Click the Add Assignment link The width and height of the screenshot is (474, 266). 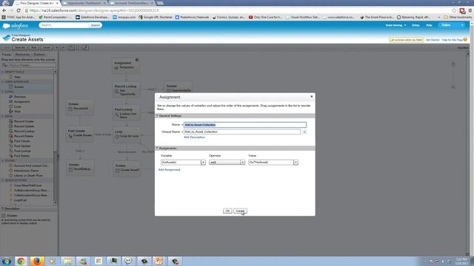pyautogui.click(x=170, y=170)
